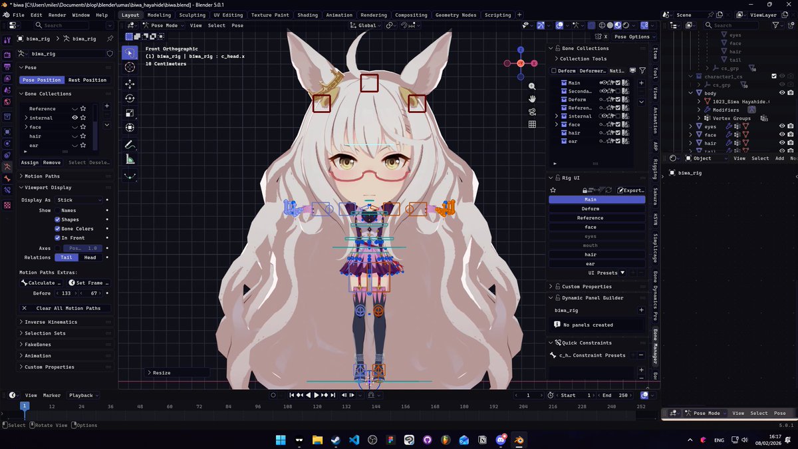
Task: Enable the Names checkbox in Viewport Display
Action: [58, 210]
